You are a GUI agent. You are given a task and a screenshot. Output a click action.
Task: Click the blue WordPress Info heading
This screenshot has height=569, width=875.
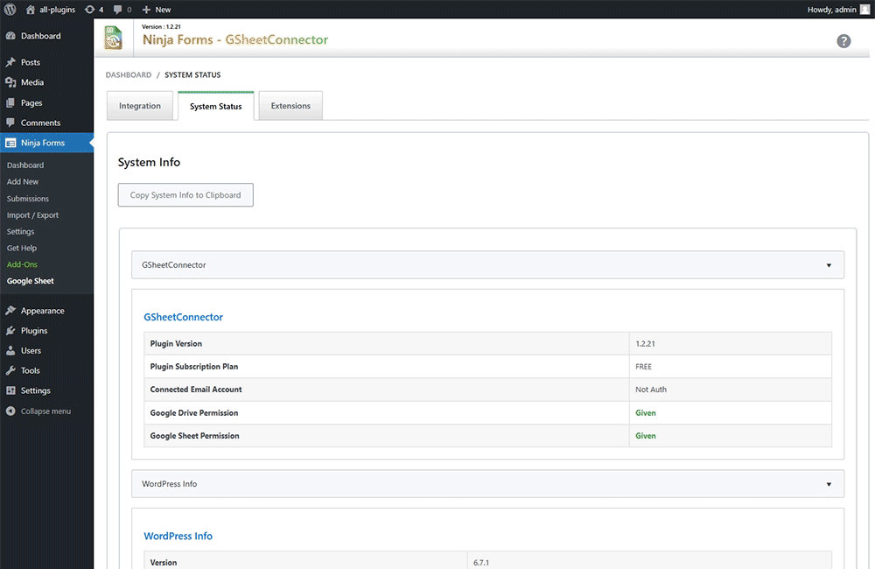point(178,536)
